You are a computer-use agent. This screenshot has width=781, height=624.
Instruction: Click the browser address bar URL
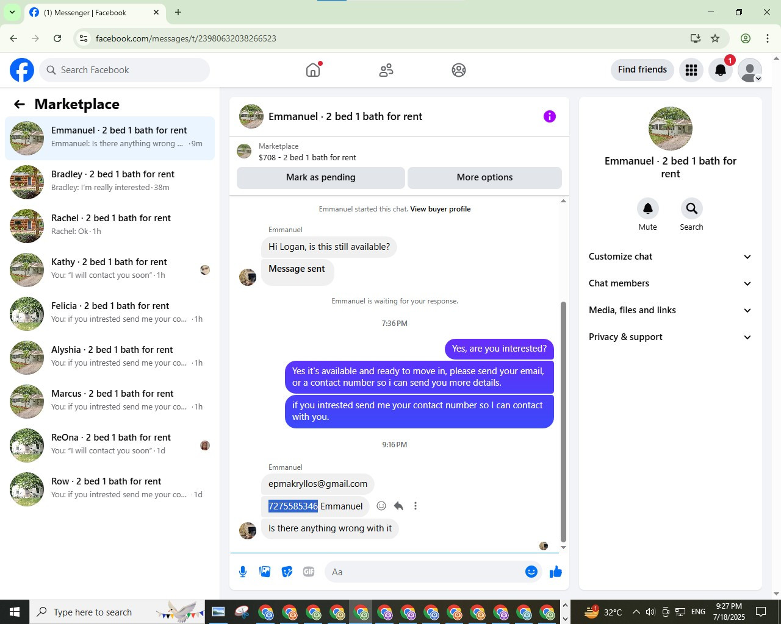point(186,38)
